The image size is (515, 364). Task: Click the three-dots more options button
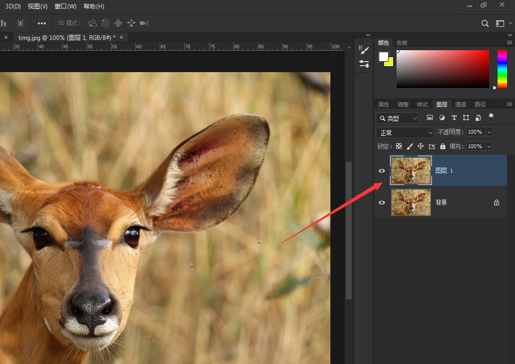[x=42, y=23]
